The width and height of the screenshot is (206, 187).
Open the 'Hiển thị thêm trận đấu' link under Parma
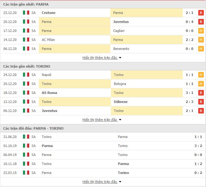[100, 58]
